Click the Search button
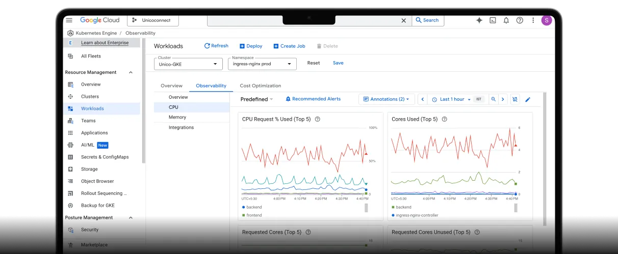This screenshot has width=618, height=254. (x=427, y=20)
